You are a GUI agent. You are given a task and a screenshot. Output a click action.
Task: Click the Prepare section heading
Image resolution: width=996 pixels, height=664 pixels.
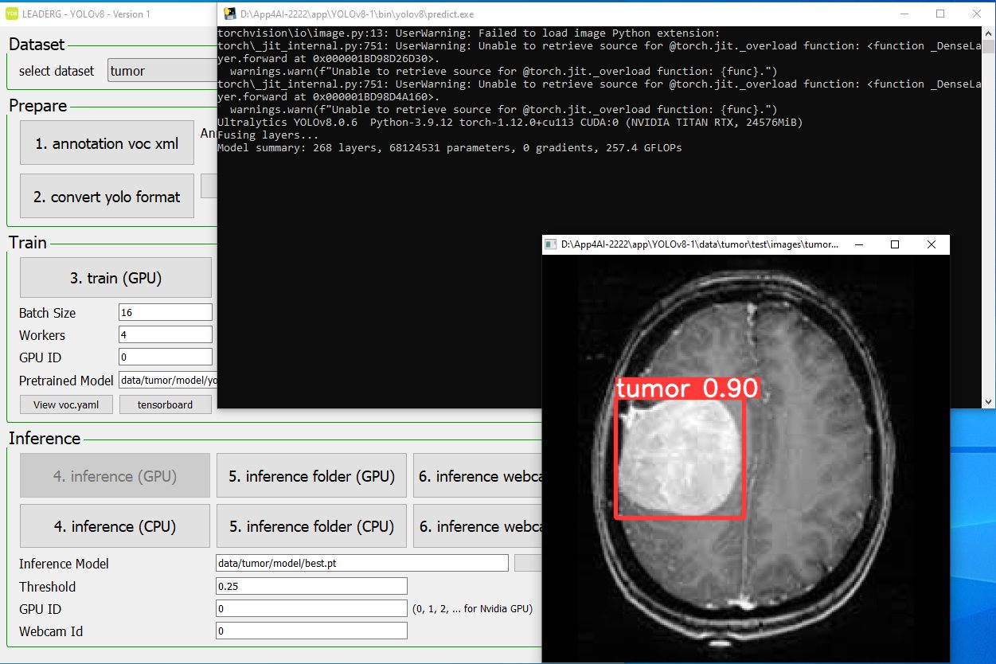point(38,106)
